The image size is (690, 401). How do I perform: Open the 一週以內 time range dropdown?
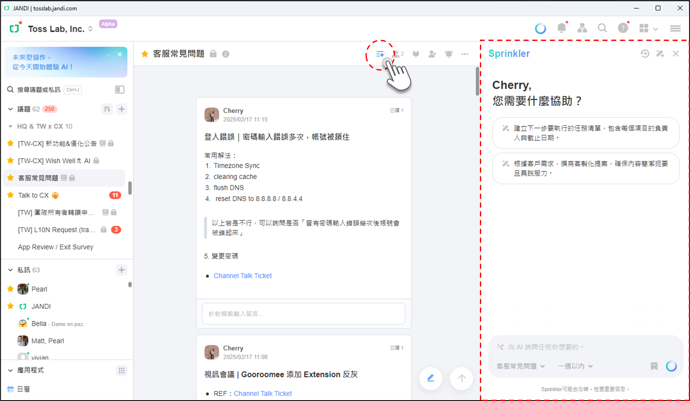(x=576, y=366)
